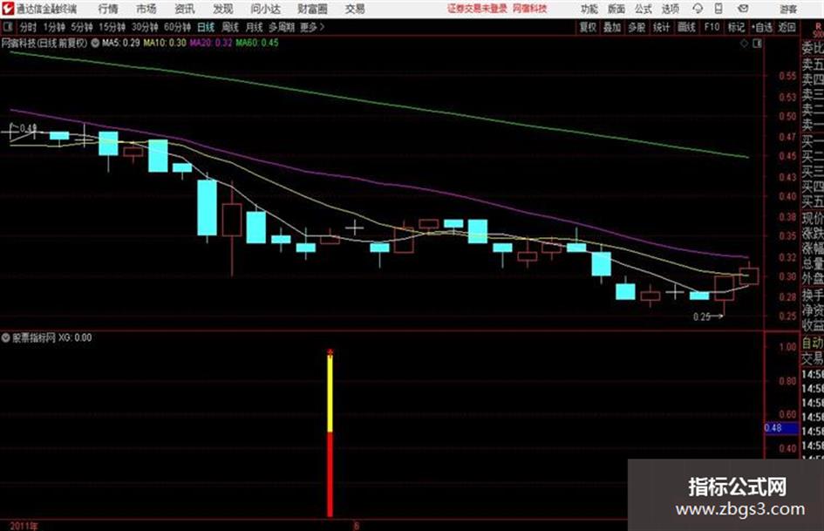Open the 财富圈 menu

[312, 9]
